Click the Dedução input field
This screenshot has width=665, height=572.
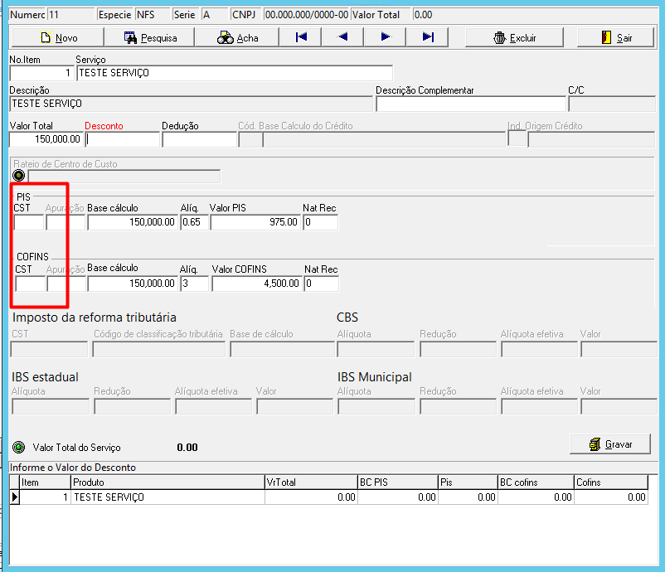[x=199, y=139]
